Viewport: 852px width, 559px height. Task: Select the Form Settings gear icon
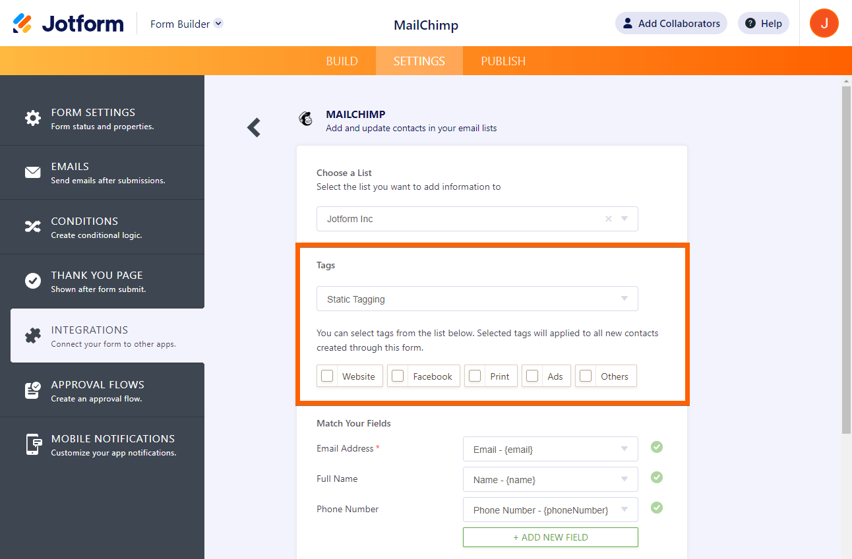tap(33, 117)
